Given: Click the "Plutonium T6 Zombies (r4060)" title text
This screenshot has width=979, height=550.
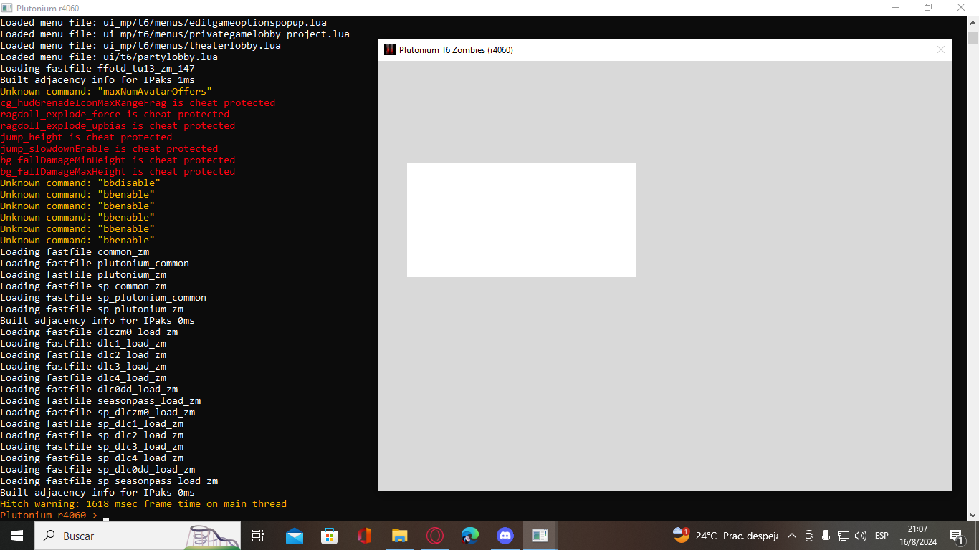Looking at the screenshot, I should click(456, 50).
